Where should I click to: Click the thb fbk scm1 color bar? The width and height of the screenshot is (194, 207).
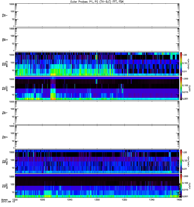point(181,88)
